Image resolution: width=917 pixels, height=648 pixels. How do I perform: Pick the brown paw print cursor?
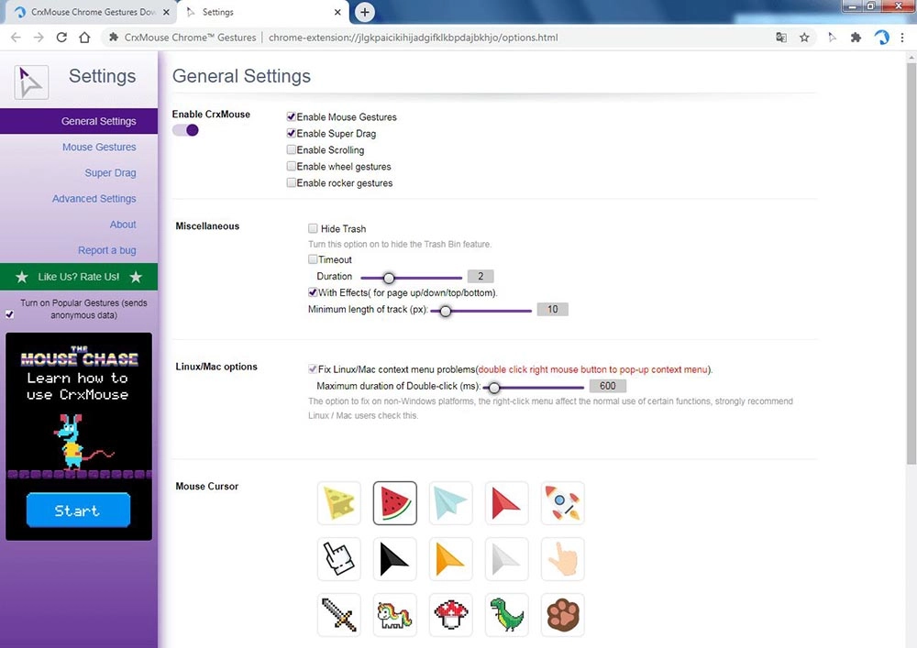click(x=563, y=615)
